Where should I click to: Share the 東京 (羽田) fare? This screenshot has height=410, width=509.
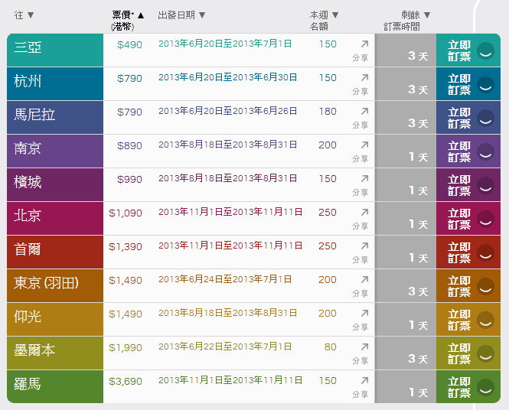pos(364,280)
